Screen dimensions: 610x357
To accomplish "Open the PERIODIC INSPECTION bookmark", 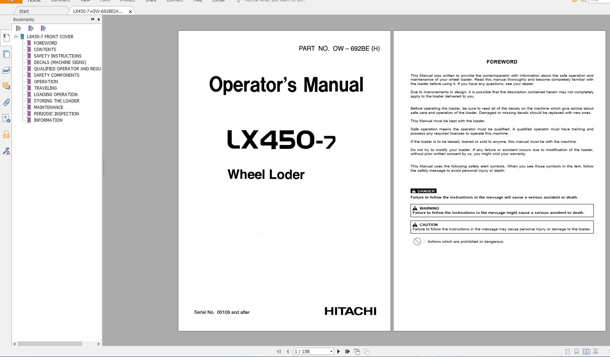I will (56, 114).
